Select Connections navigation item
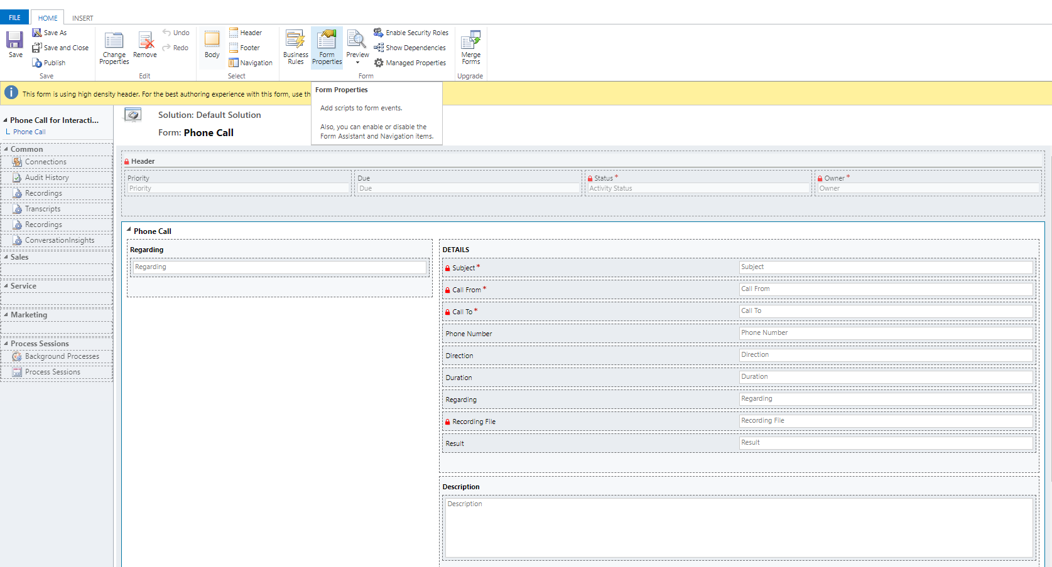 (x=57, y=162)
